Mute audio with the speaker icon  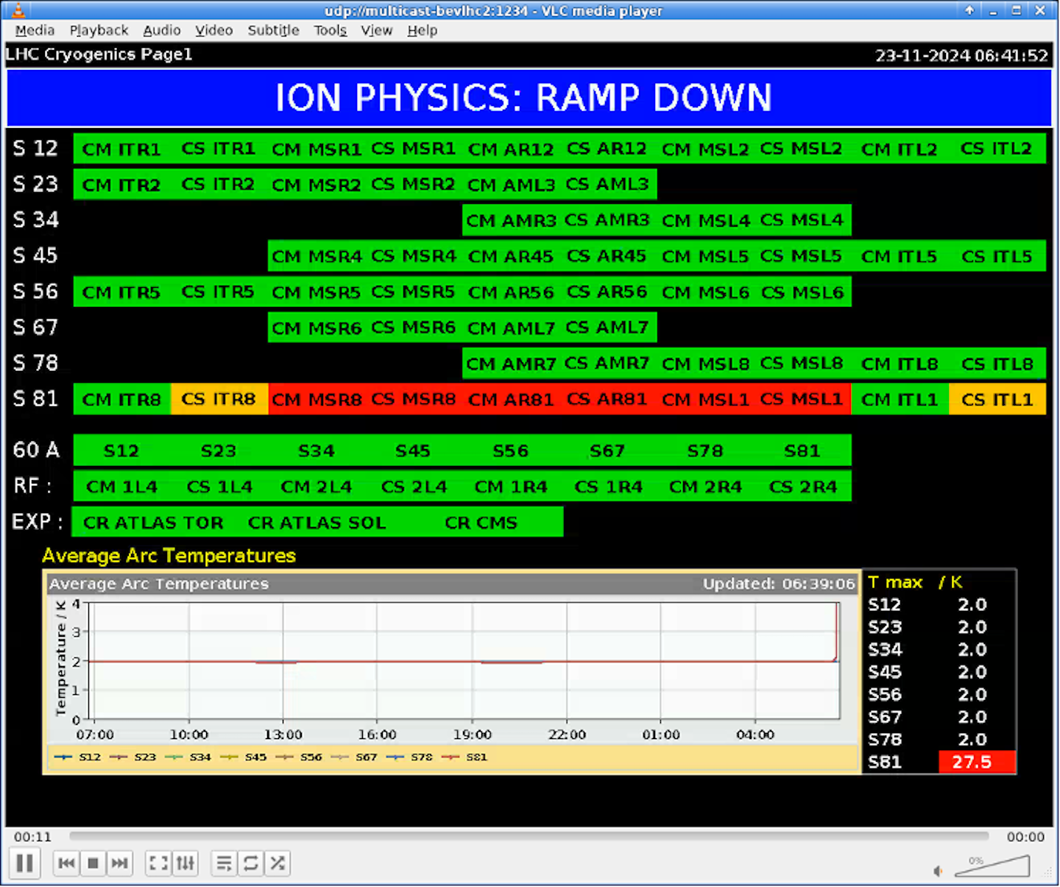(x=939, y=871)
